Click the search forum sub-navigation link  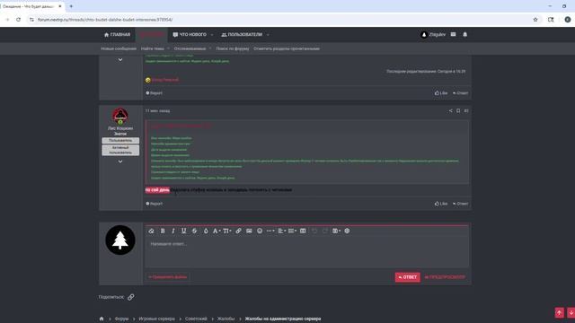point(233,48)
